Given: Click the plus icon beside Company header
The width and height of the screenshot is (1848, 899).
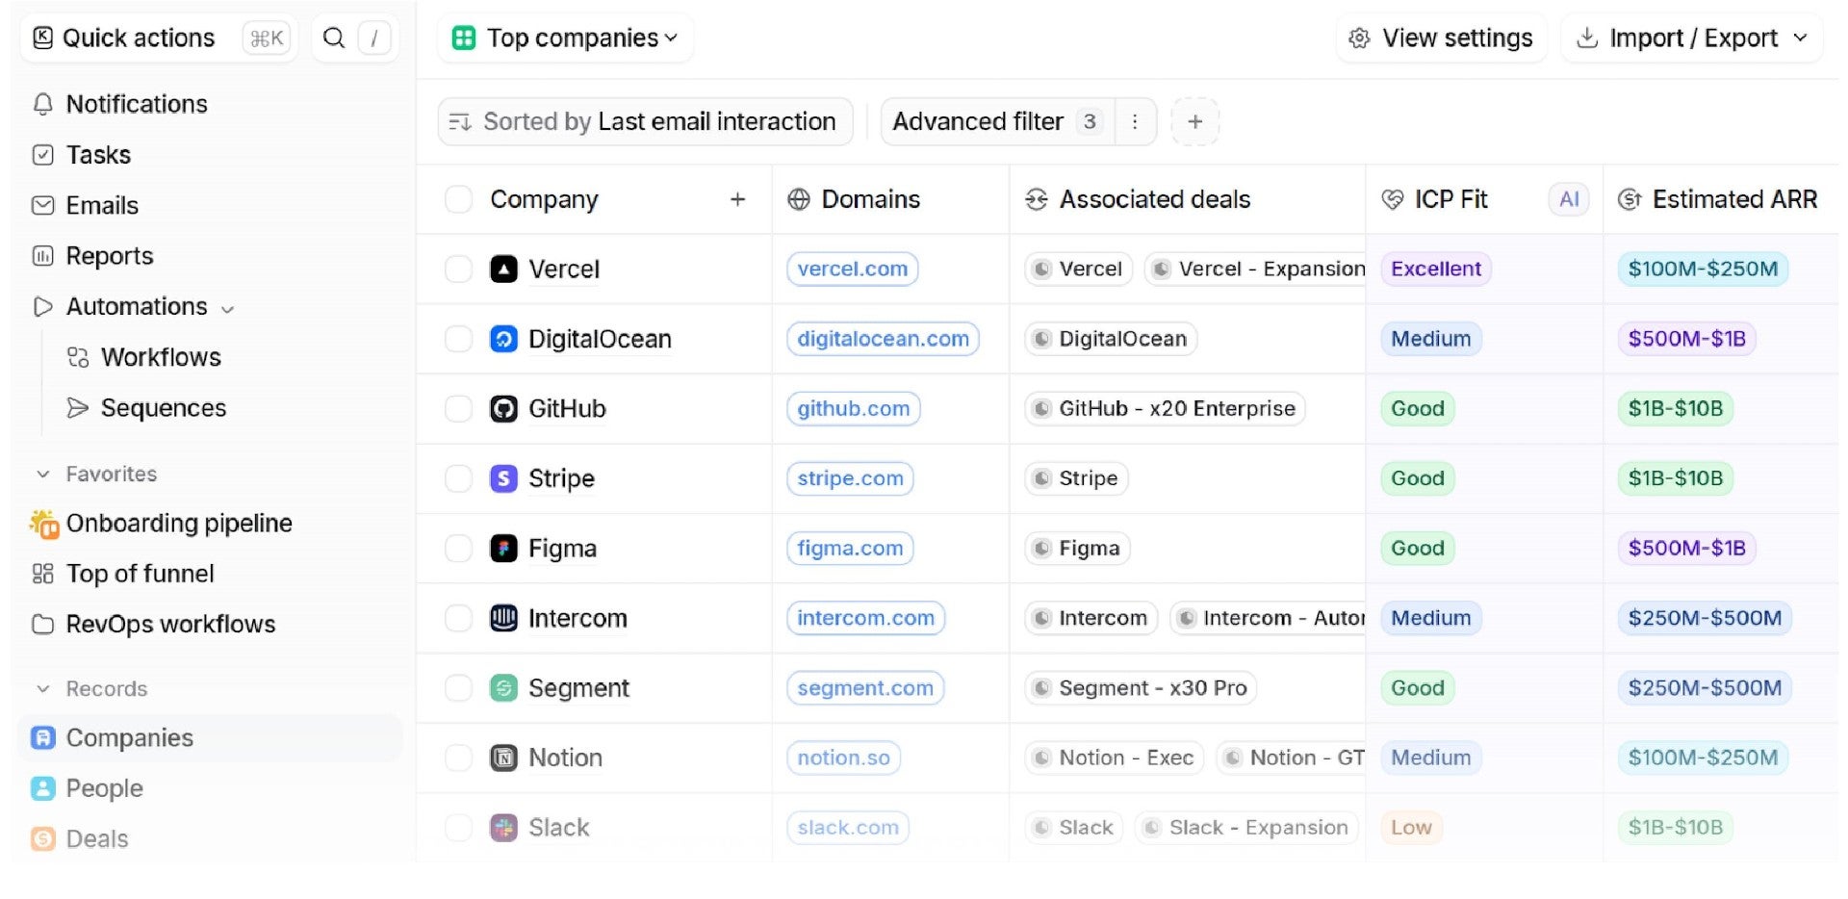Looking at the screenshot, I should tap(737, 199).
